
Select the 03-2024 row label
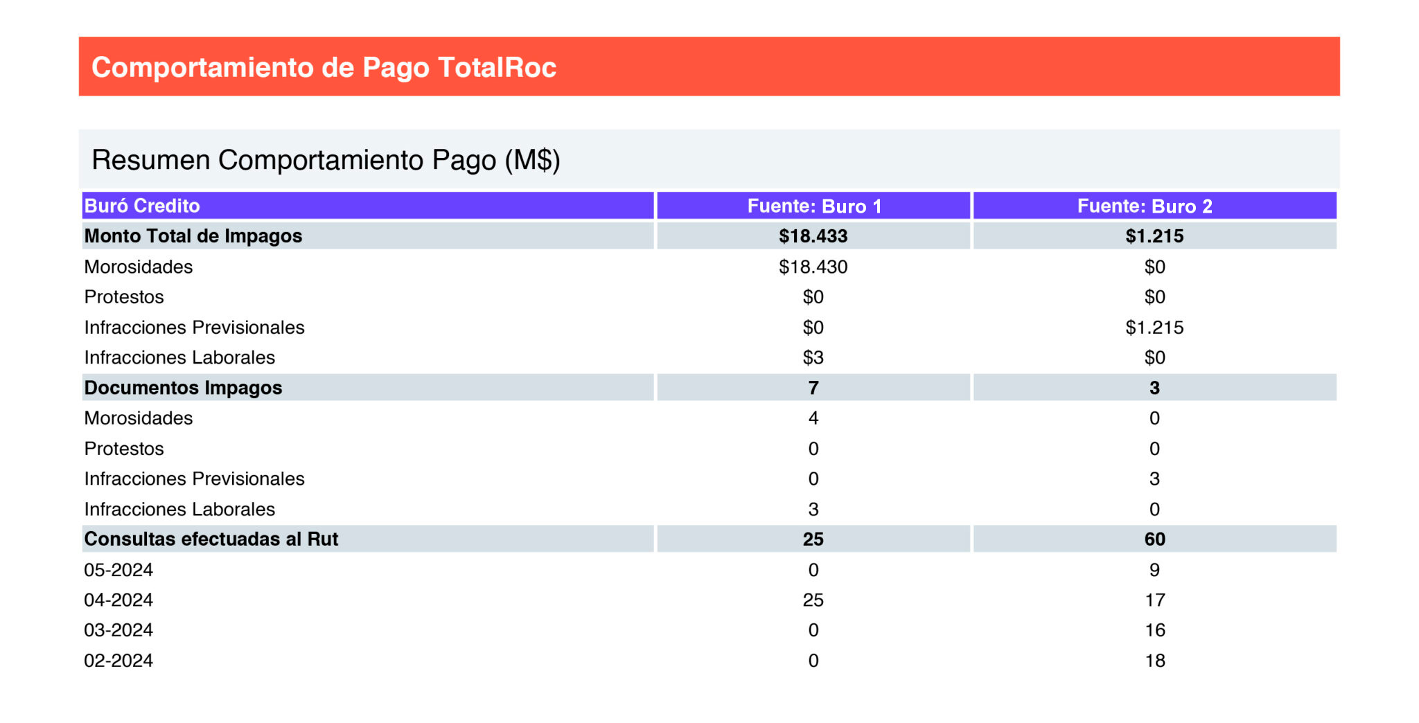118,630
